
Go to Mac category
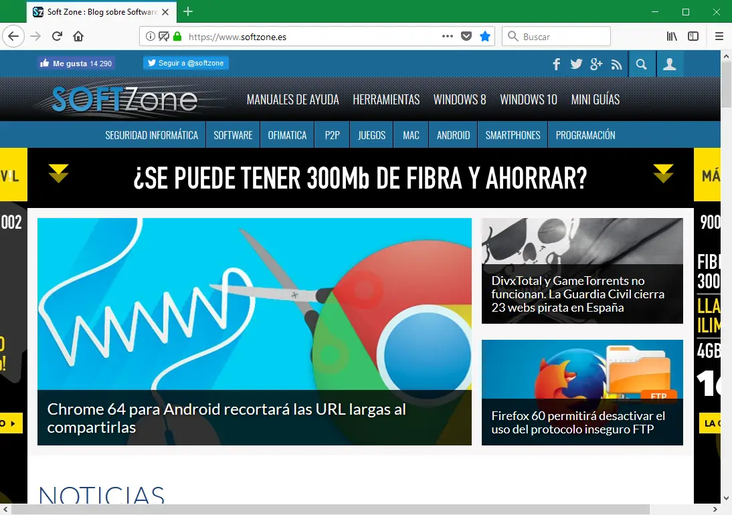coord(411,135)
